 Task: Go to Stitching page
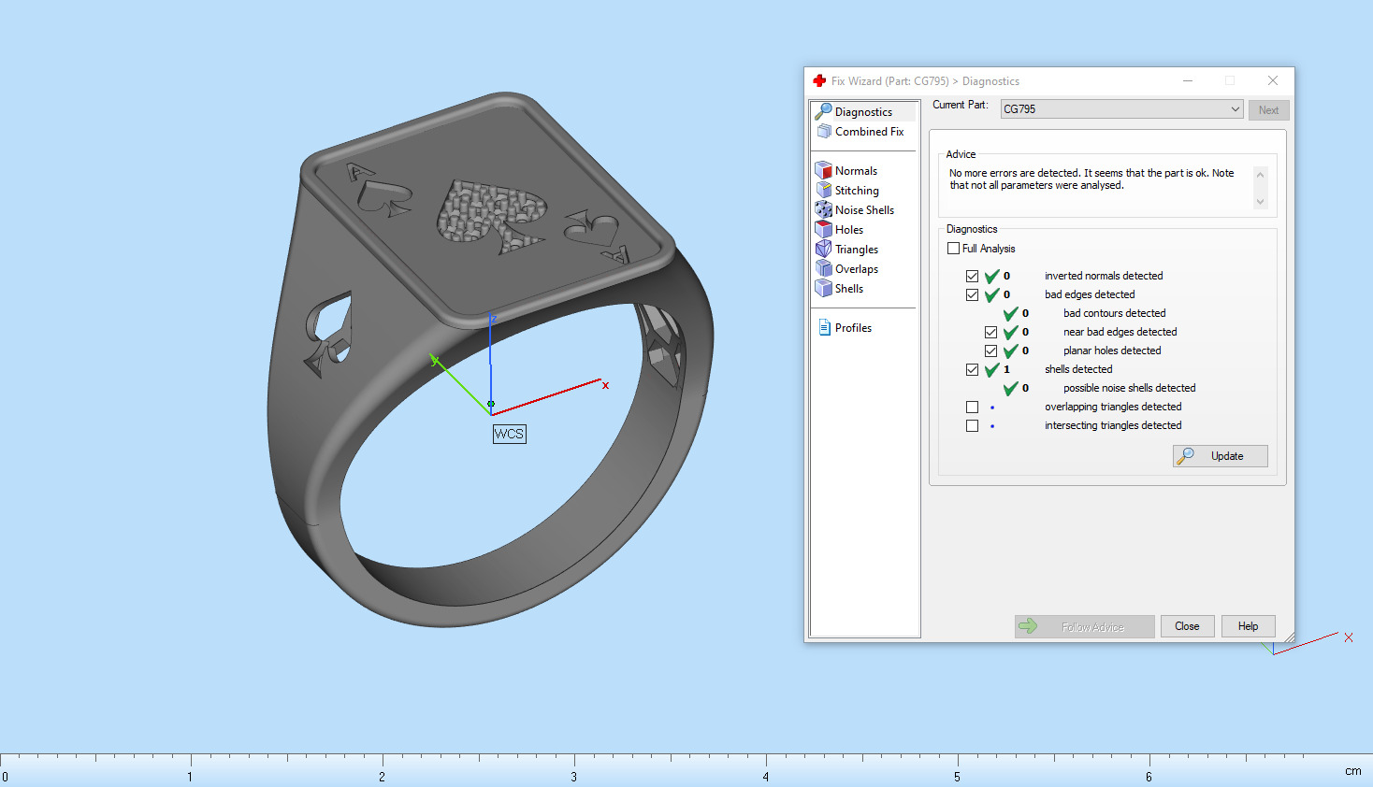[857, 191]
